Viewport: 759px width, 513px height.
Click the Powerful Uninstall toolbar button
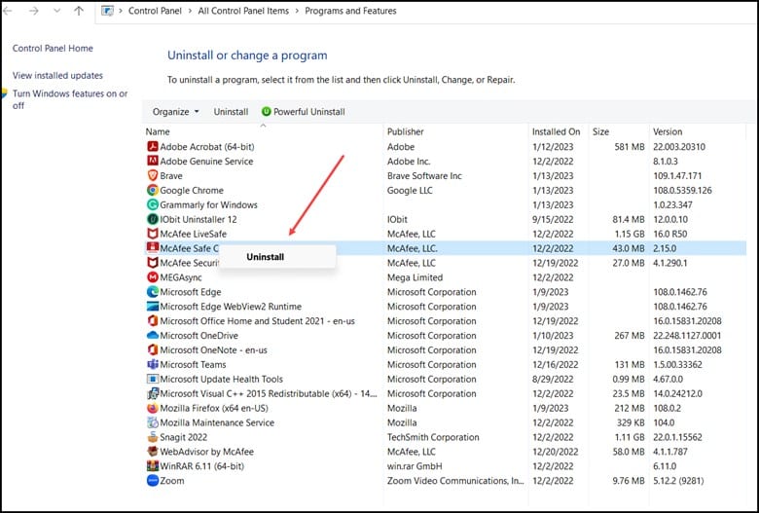[x=304, y=111]
